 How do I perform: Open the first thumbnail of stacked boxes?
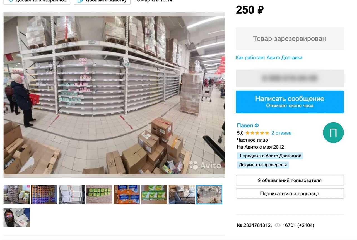(x=16, y=195)
